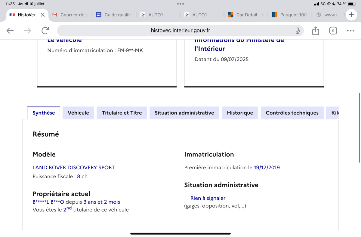Click the date 19/12/2019
The image size is (361, 237).
click(267, 168)
